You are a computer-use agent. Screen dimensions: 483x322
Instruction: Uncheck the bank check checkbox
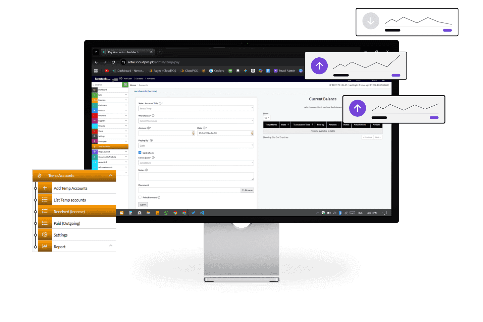point(140,153)
